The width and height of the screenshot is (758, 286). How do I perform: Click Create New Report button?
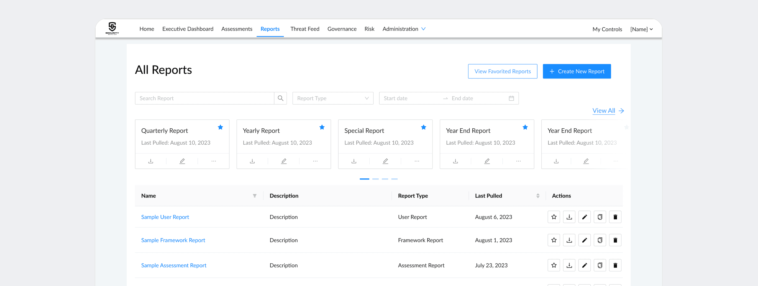[x=577, y=71]
